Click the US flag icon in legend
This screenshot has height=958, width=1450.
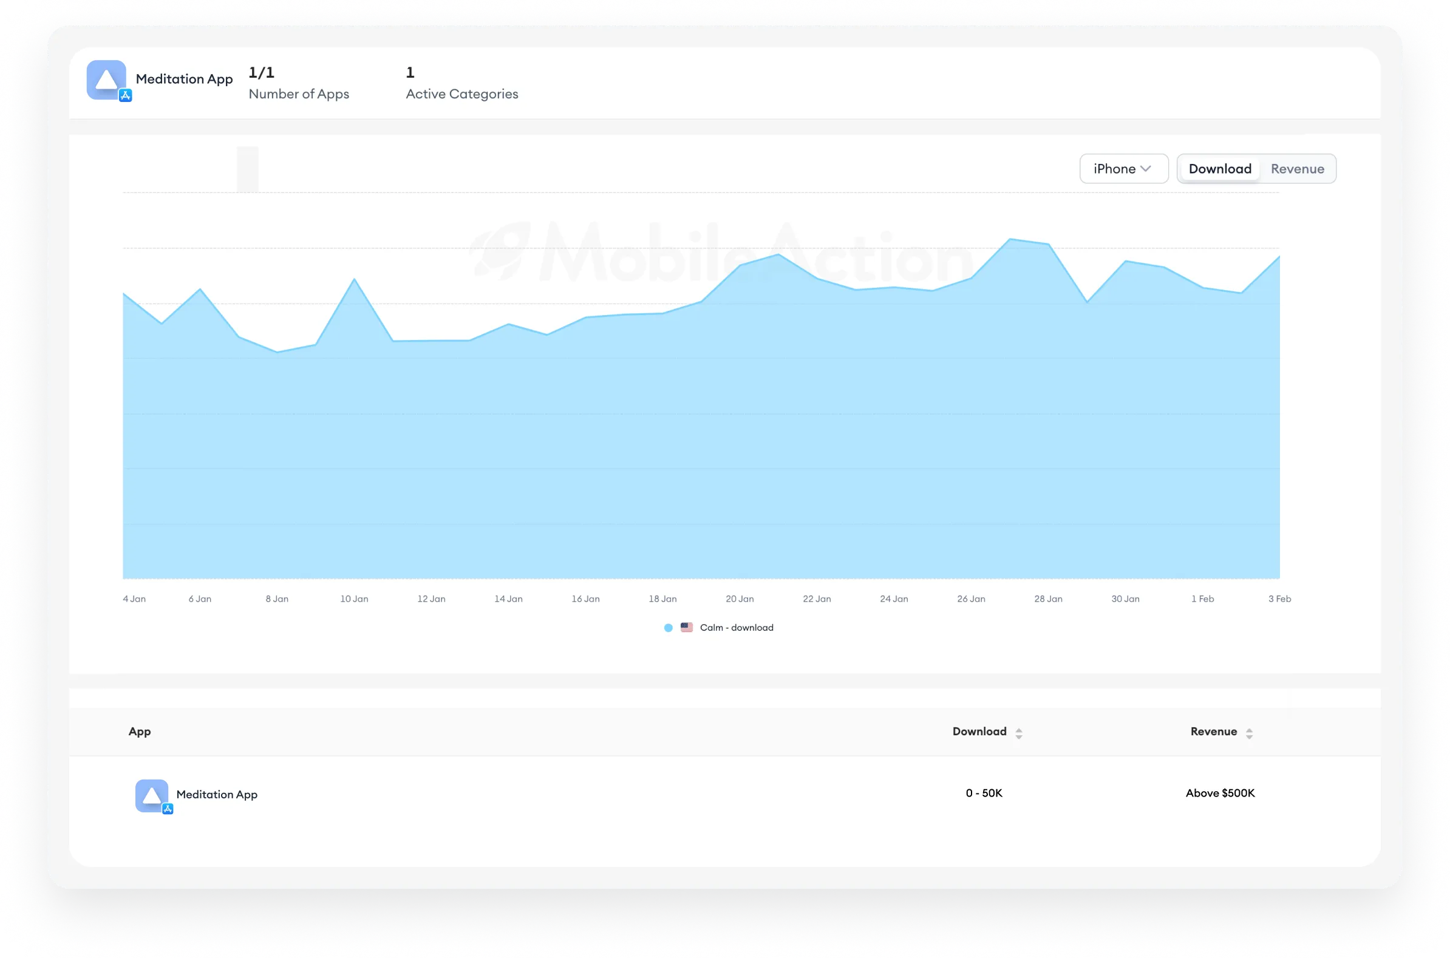click(686, 628)
